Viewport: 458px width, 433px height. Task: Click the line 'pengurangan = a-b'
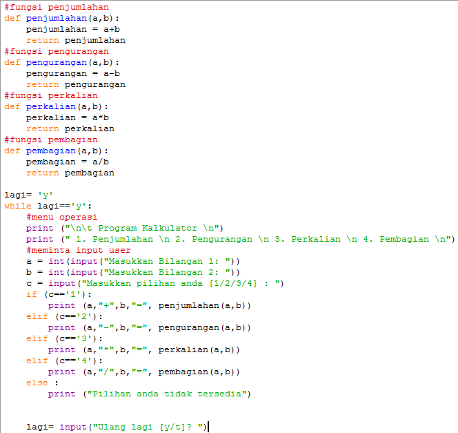[73, 74]
